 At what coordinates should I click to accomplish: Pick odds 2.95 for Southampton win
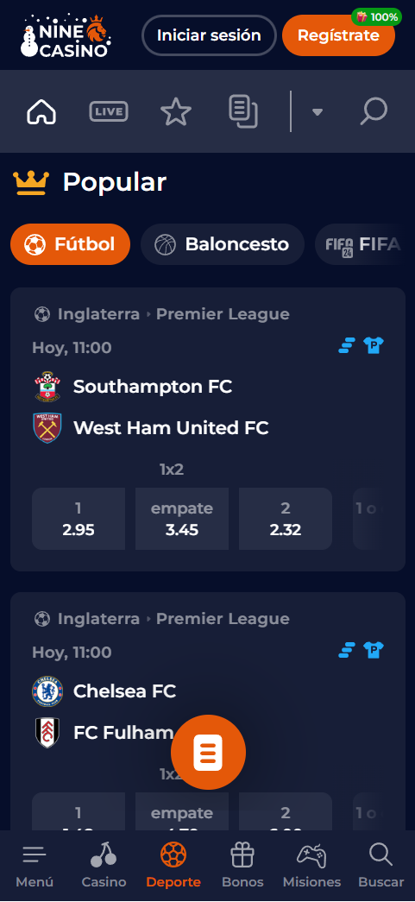pos(79,519)
